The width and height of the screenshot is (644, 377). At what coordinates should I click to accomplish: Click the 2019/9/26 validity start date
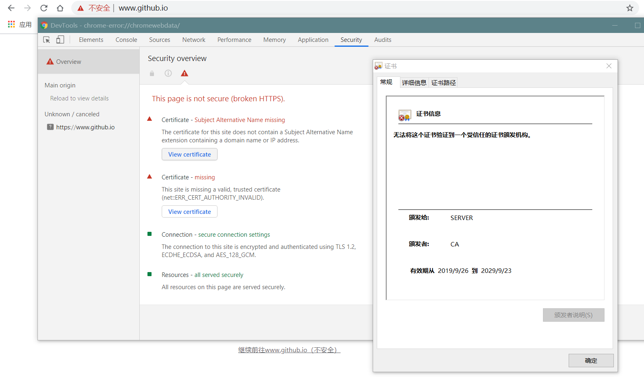(x=453, y=271)
